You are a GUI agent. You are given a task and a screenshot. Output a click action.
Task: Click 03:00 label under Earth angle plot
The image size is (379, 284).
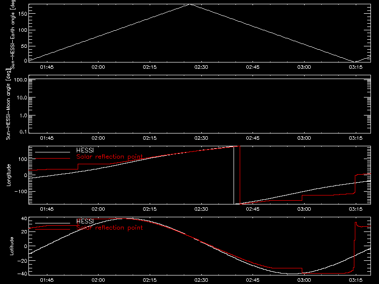tap(304, 67)
